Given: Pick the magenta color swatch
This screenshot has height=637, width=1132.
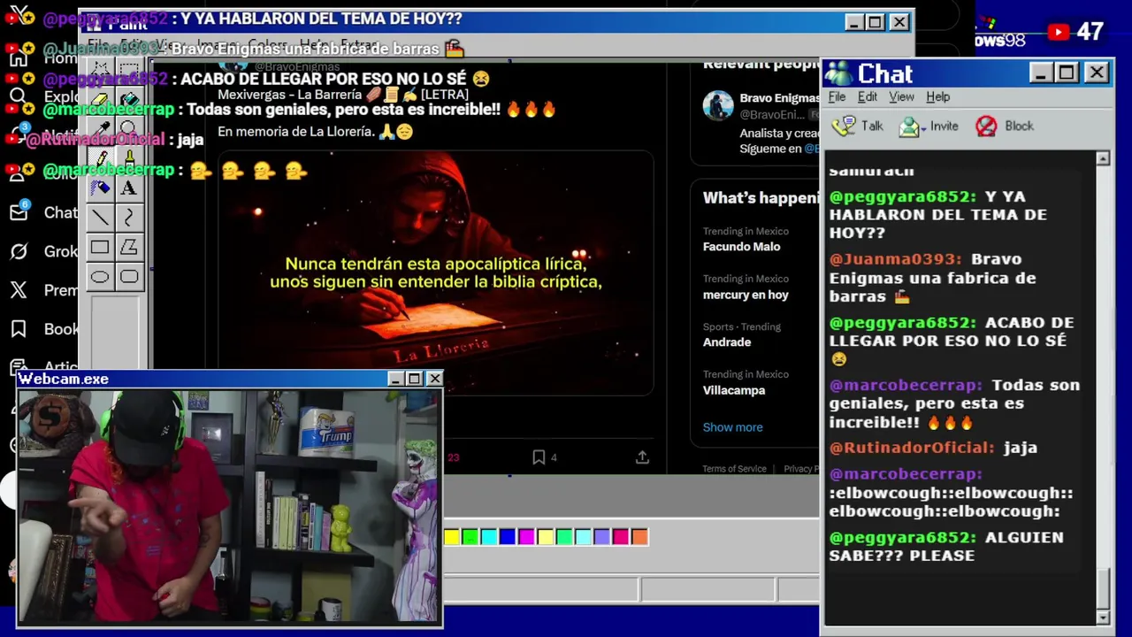Looking at the screenshot, I should click(x=526, y=537).
